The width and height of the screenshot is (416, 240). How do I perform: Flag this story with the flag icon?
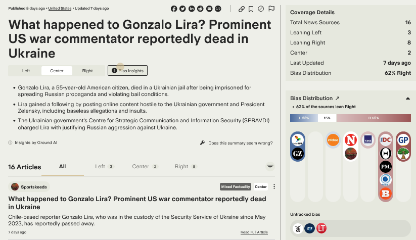(x=271, y=9)
